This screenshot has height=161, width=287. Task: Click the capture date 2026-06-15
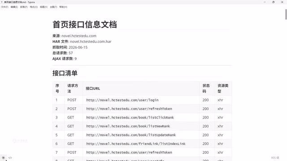(x=78, y=47)
